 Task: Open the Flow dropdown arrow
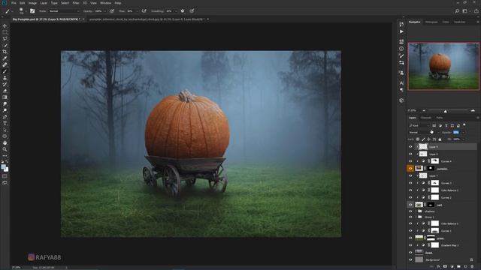tap(137, 11)
